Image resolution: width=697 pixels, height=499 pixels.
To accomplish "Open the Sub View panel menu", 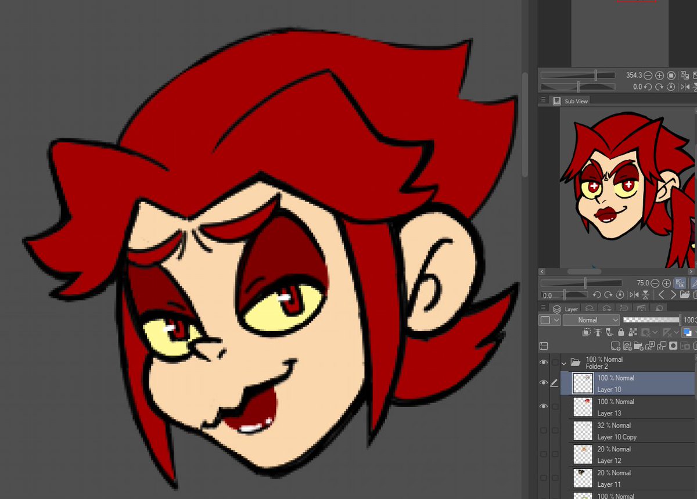I will [x=544, y=100].
